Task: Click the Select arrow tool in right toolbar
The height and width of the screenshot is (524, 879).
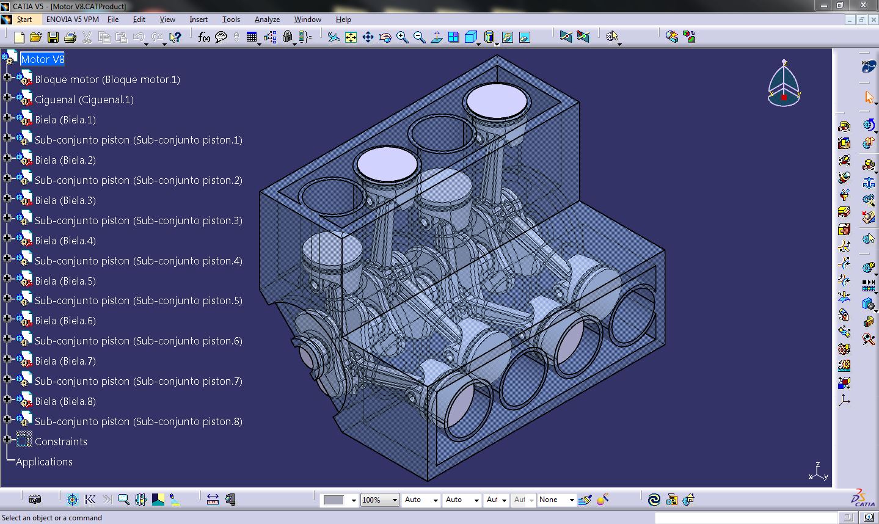Action: click(869, 96)
